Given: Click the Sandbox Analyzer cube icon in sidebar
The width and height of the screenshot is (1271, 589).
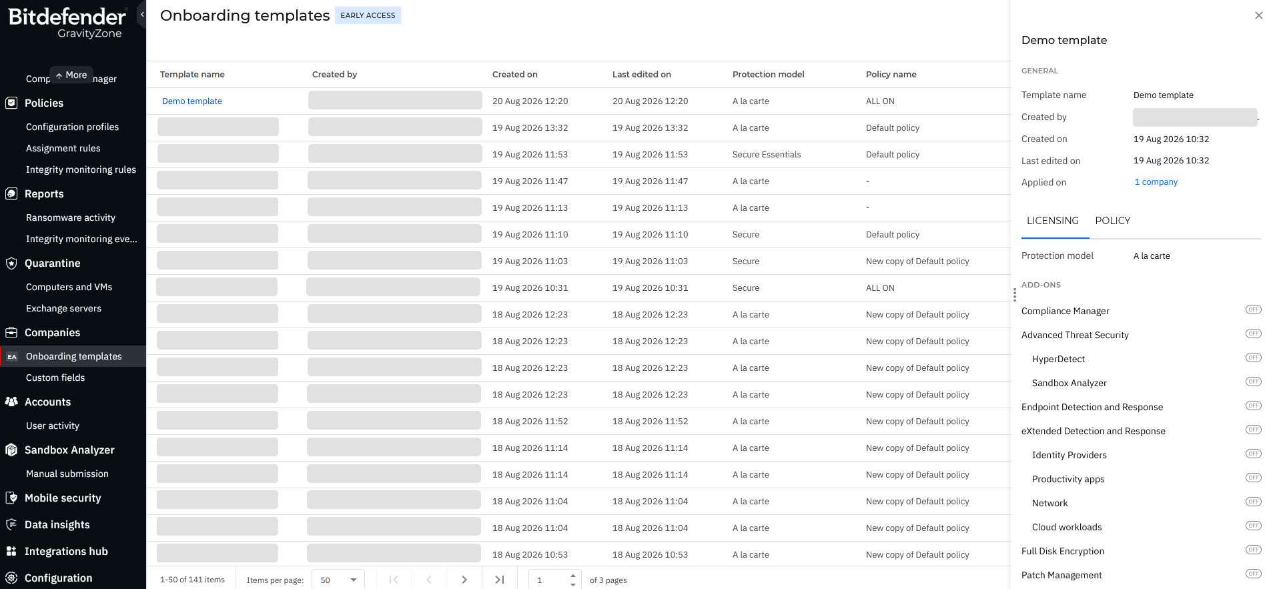Looking at the screenshot, I should pyautogui.click(x=11, y=450).
